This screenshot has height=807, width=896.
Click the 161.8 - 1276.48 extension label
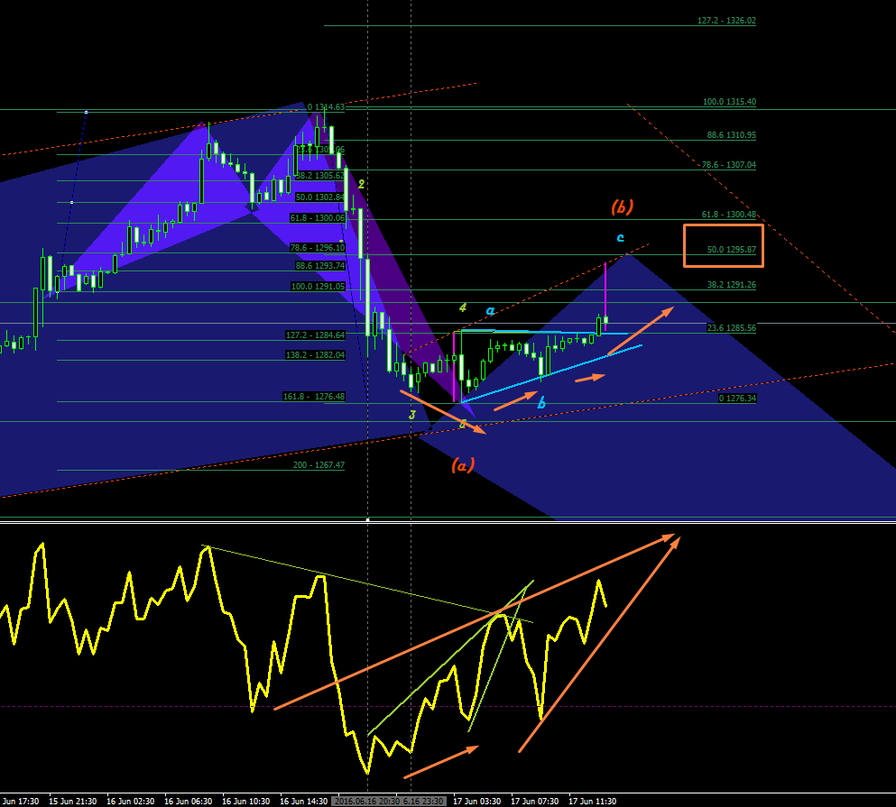pos(314,397)
